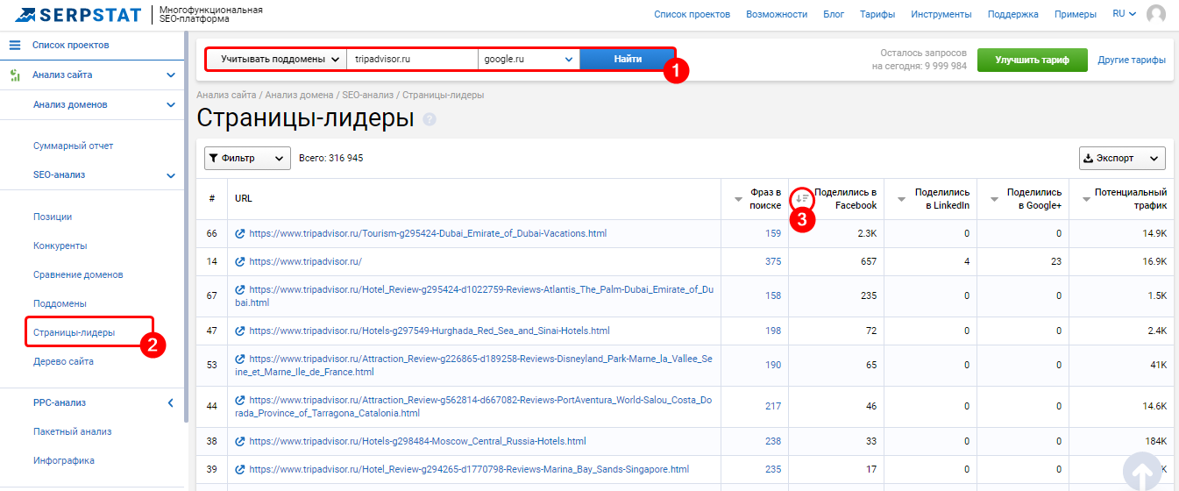Sort by Фраз в поиске arrow
The image size is (1179, 491).
click(x=738, y=199)
